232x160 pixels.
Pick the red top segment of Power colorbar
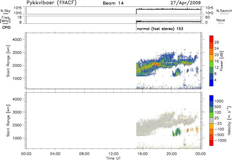(211, 39)
